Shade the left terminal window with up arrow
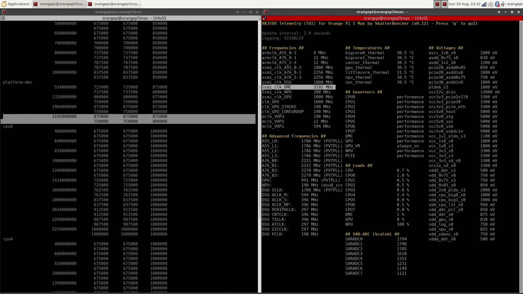The height and width of the screenshot is (294, 523). pyautogui.click(x=238, y=12)
